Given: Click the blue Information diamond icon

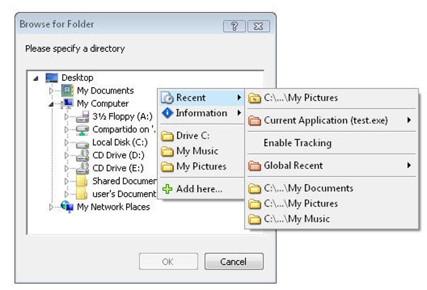Looking at the screenshot, I should (167, 113).
